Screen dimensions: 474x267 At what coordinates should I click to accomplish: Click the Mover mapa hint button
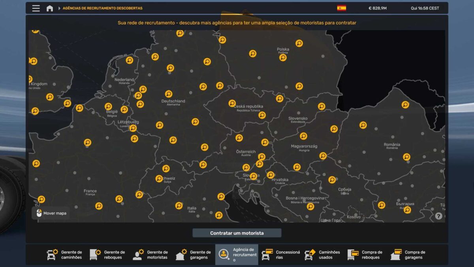[51, 213]
